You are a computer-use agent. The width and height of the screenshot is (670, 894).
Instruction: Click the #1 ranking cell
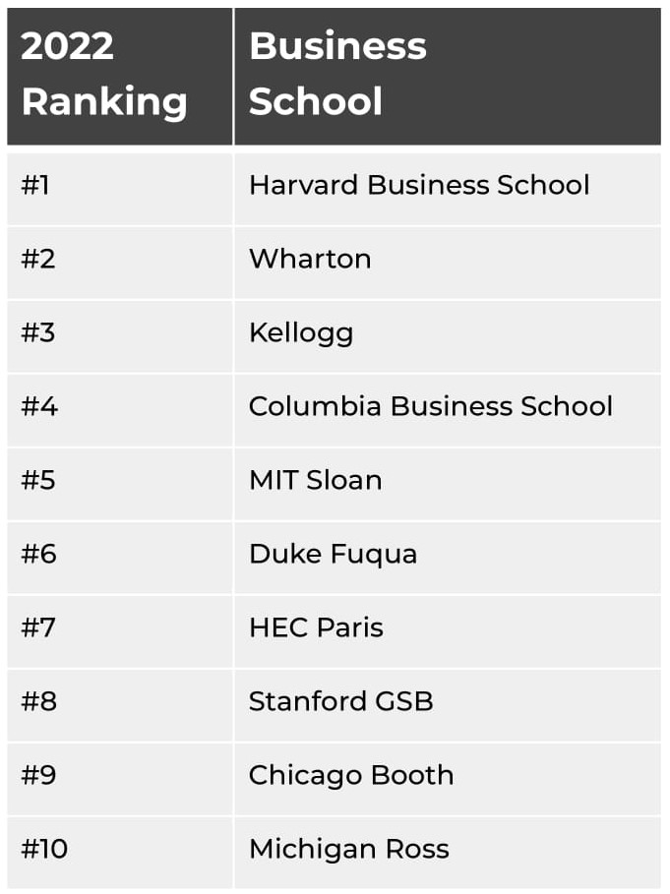point(35,185)
